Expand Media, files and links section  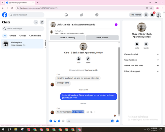point(142,66)
